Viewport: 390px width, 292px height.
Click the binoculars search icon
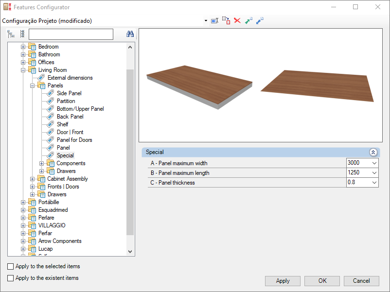pos(130,34)
